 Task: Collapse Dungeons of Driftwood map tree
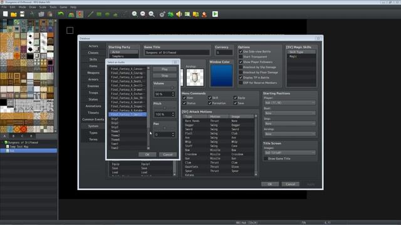pyautogui.click(x=3, y=142)
